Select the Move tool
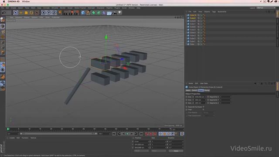 click(21, 13)
